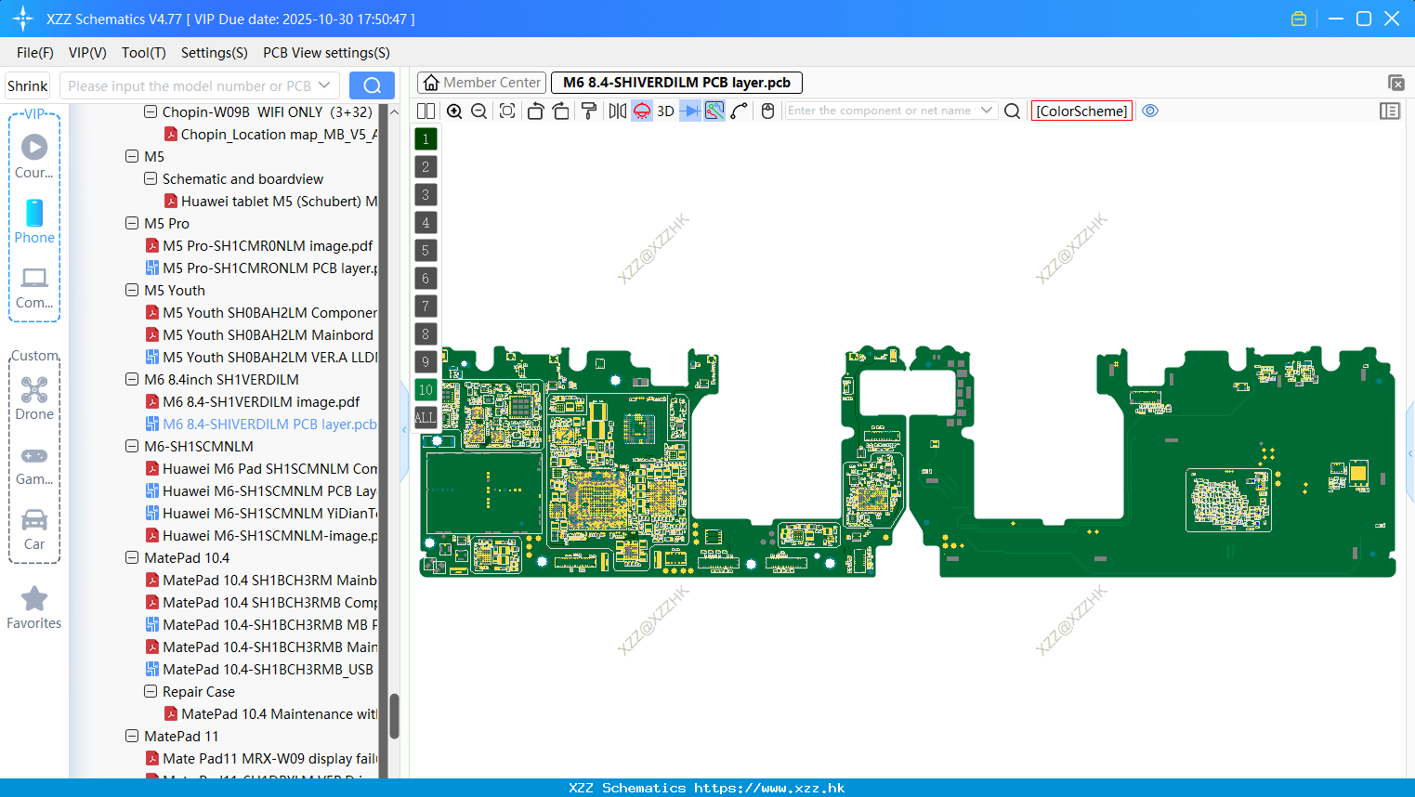1415x797 pixels.
Task: Select the paint roller highlight tool
Action: 589,111
